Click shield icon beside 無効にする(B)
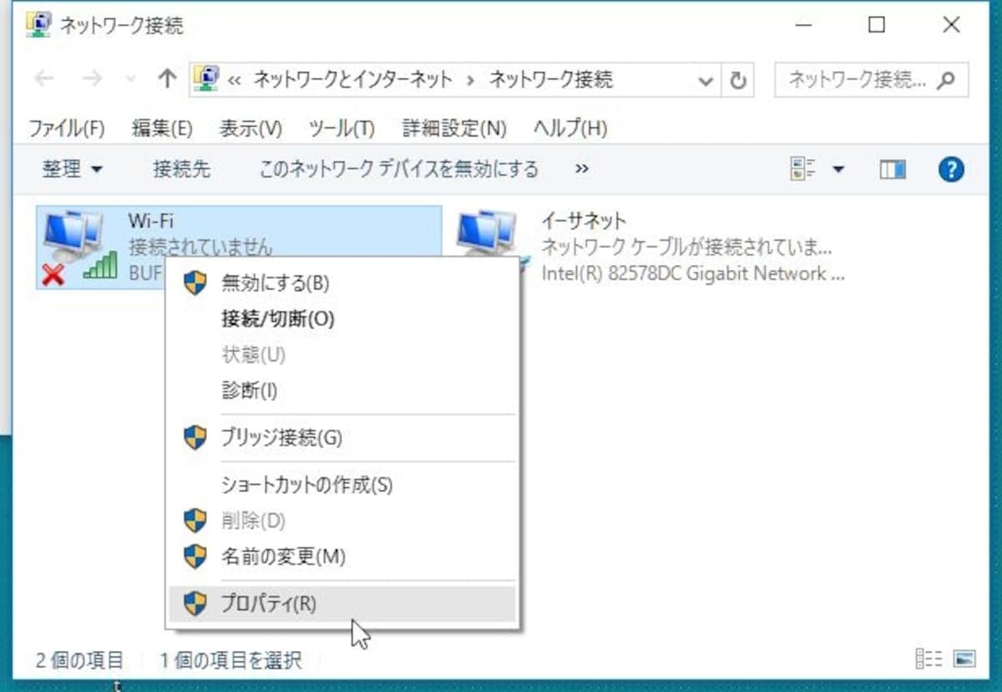Viewport: 1002px width, 692px height. [195, 282]
